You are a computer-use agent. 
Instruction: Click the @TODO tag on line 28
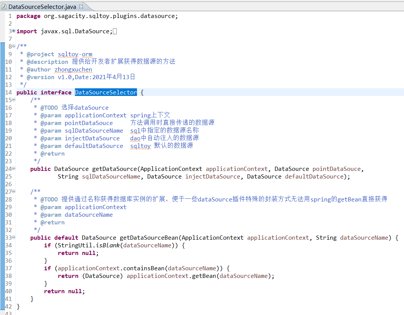(49, 200)
